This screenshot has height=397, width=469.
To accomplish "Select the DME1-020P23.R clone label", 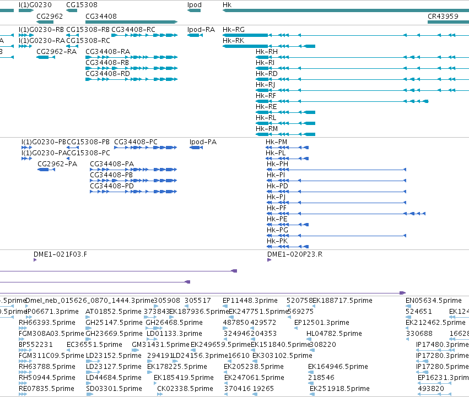I will (x=295, y=254).
